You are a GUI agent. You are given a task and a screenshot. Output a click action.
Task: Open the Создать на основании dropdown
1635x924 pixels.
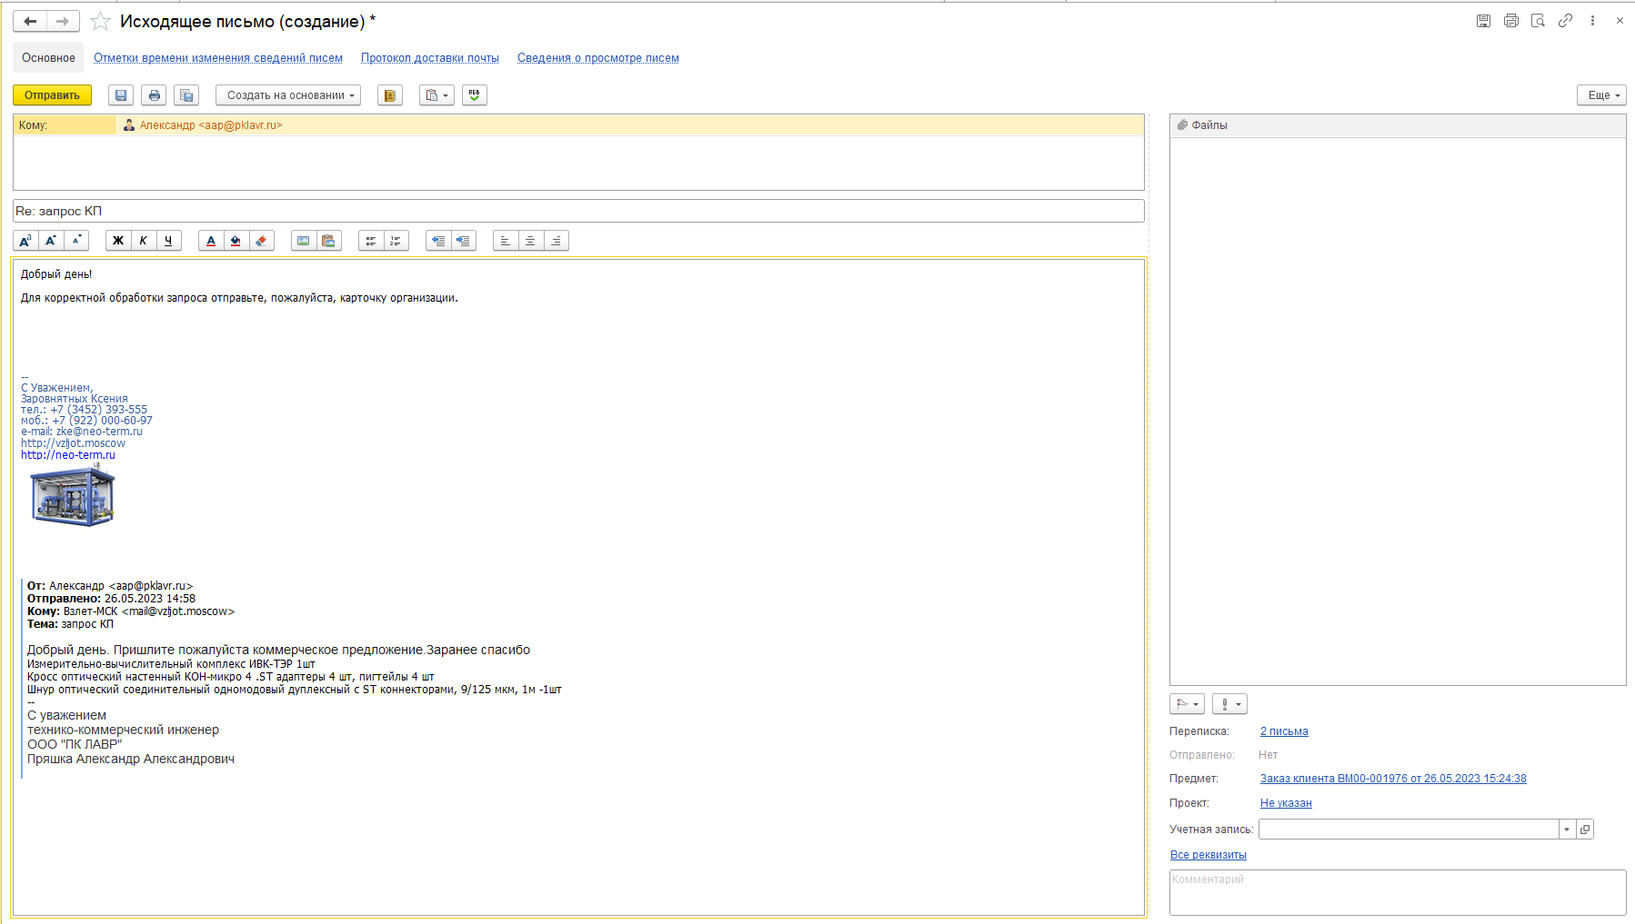tap(288, 95)
